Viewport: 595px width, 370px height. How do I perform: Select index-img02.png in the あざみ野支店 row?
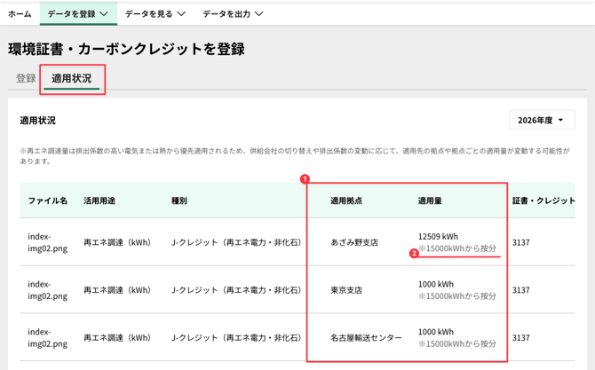47,242
